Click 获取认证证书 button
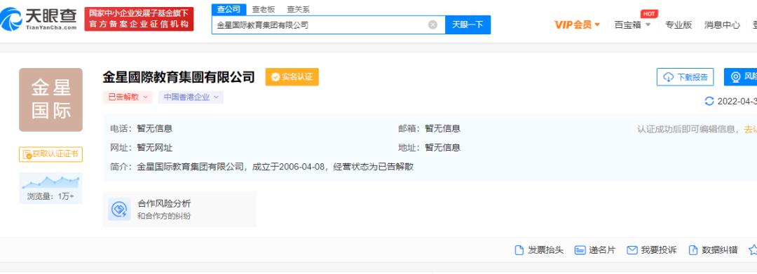This screenshot has width=757, height=274. coord(50,154)
